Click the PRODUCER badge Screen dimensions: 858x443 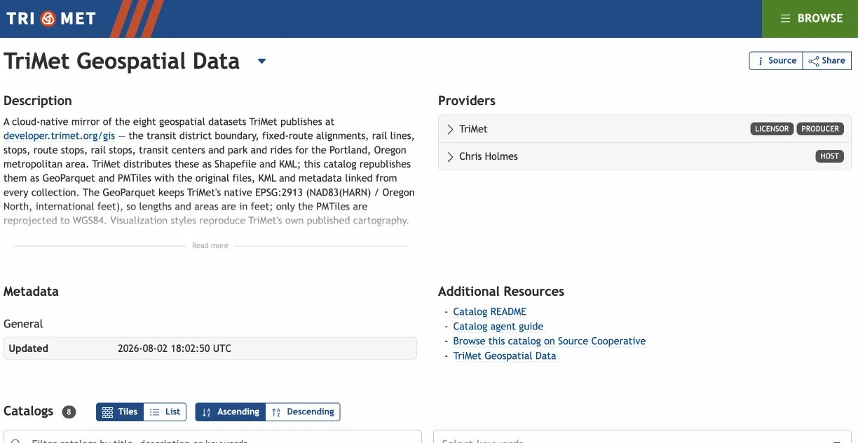pyautogui.click(x=820, y=129)
